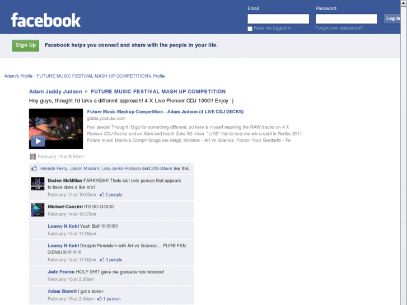Click the like icon showing 3 people

click(102, 260)
